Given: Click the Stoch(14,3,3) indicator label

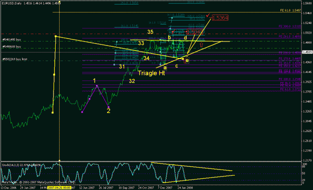Looking at the screenshot, I should click(21, 165).
